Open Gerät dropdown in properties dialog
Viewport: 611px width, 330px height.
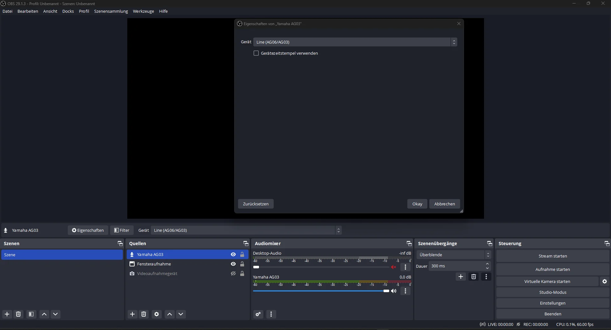(x=355, y=42)
